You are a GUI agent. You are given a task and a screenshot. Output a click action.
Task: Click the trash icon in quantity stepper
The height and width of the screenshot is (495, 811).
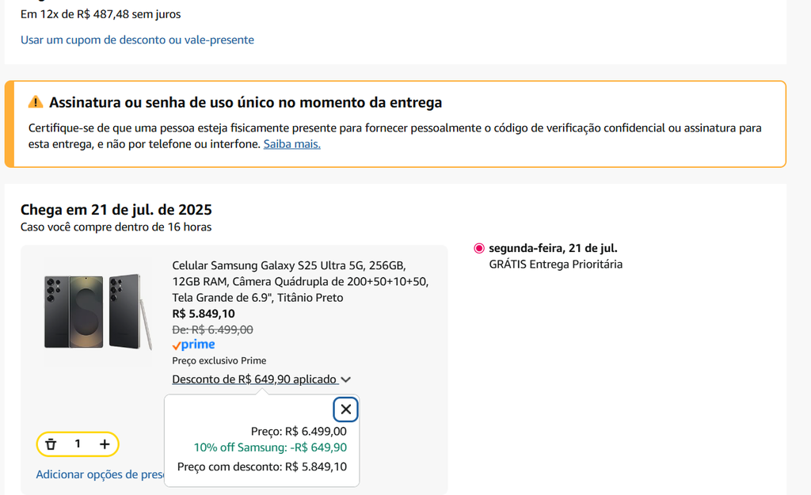pyautogui.click(x=51, y=444)
